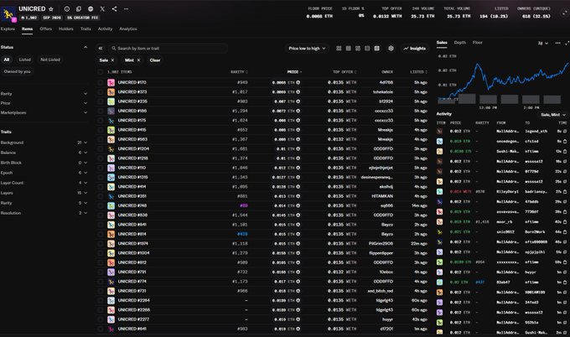Open the Traits tab
The width and height of the screenshot is (570, 337).
pos(85,29)
